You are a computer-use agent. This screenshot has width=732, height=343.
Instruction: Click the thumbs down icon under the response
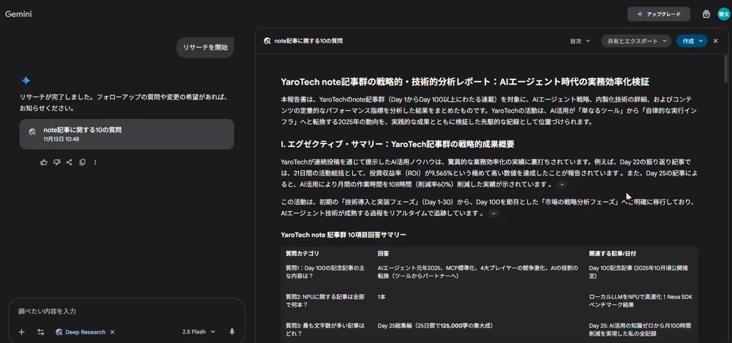(x=56, y=162)
